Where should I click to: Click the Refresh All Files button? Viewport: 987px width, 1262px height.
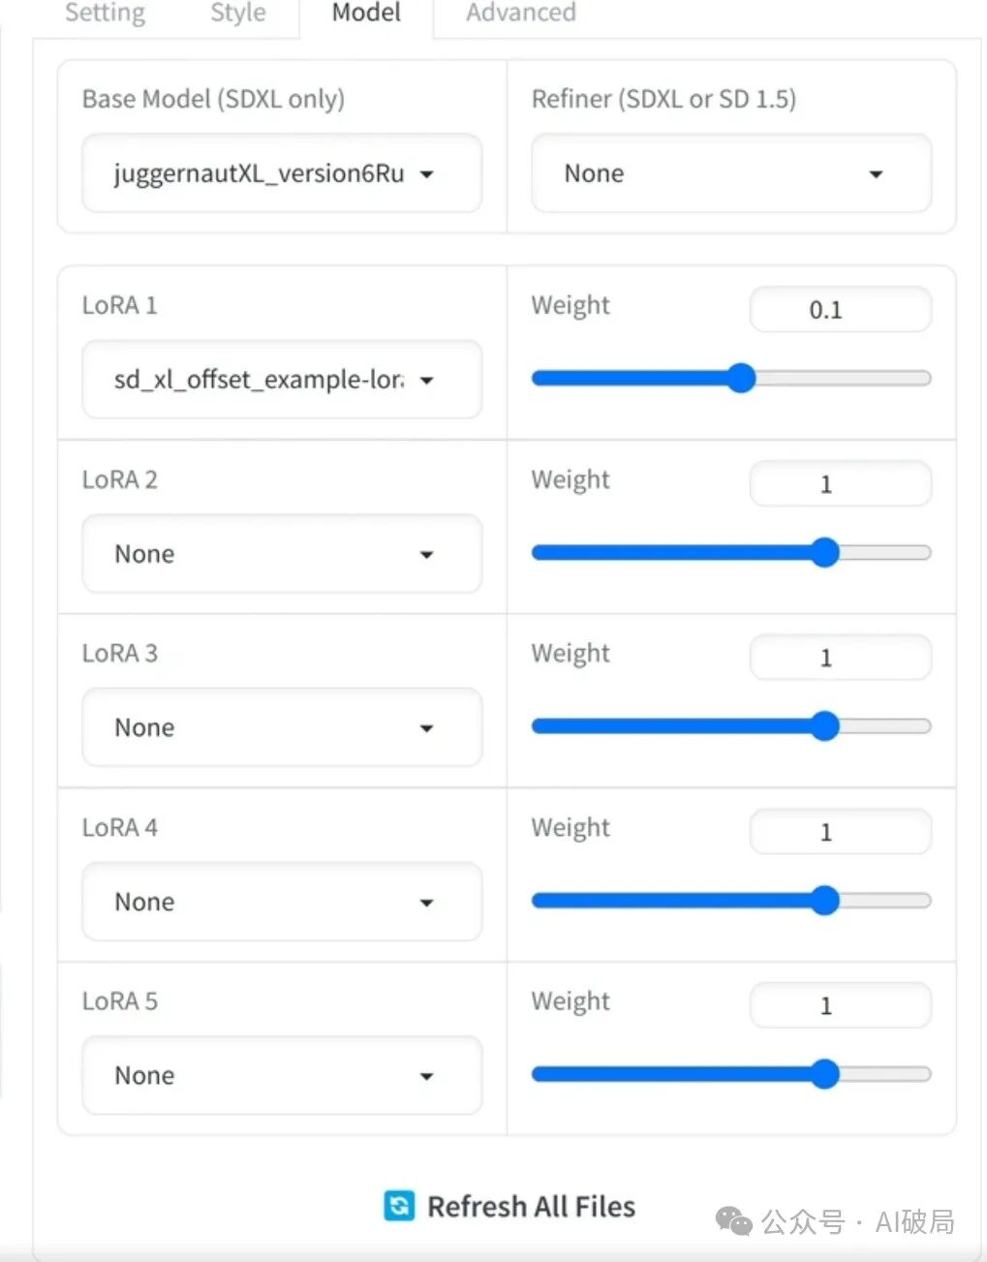click(531, 1206)
